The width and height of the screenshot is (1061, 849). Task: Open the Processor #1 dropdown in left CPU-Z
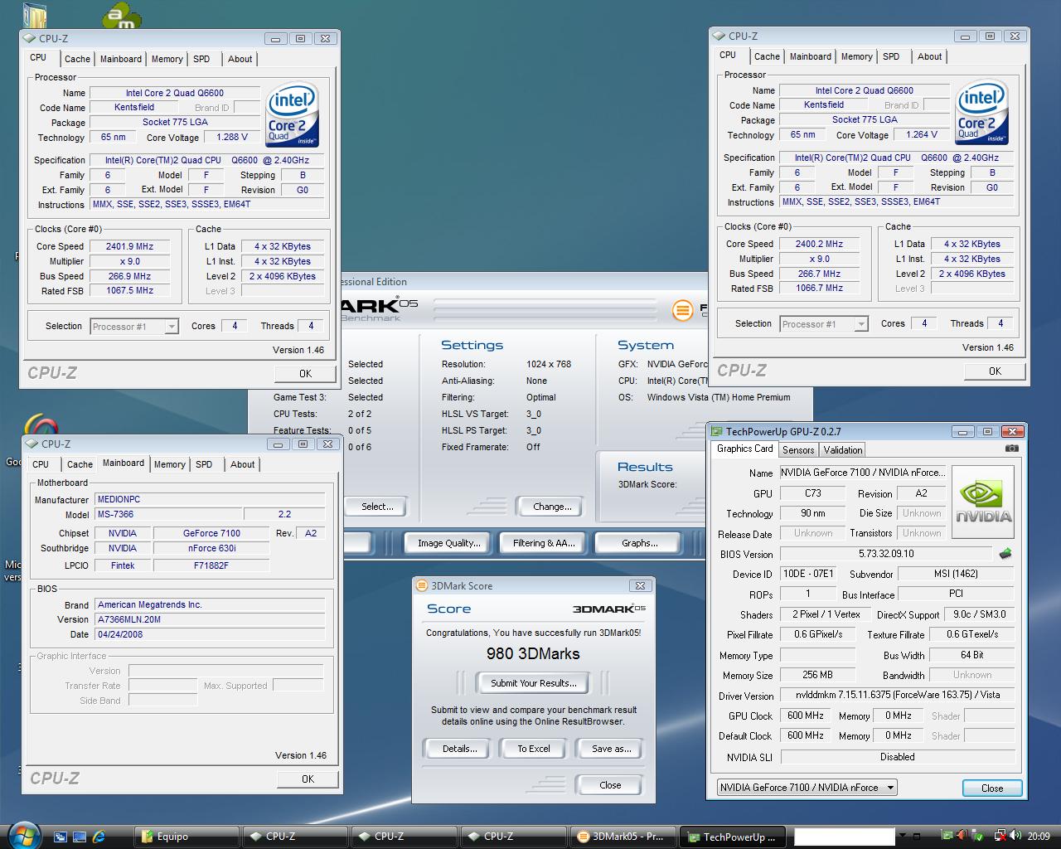click(x=172, y=327)
